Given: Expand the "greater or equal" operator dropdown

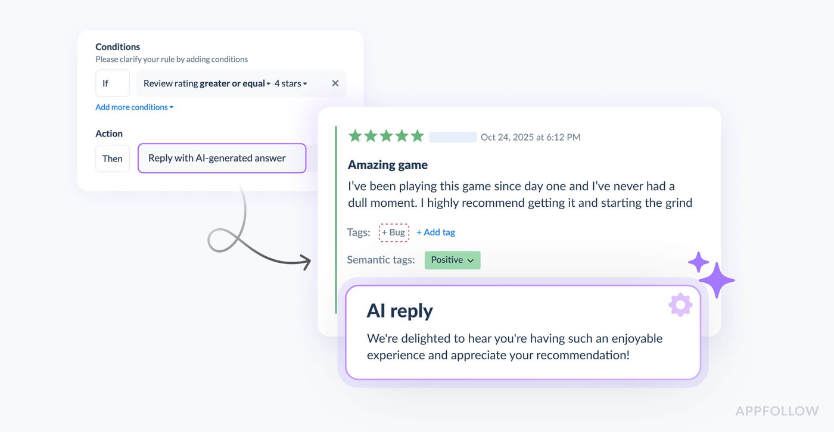Looking at the screenshot, I should (235, 83).
